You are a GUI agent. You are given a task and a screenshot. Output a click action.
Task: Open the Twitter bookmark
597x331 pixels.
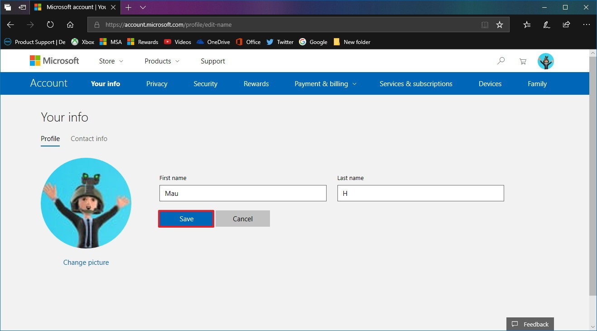pos(279,42)
